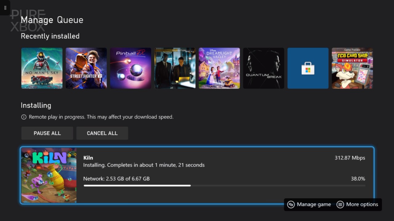Click the 312.87 Mbps download speed text
Screen dimensions: 394x221
tap(350, 158)
